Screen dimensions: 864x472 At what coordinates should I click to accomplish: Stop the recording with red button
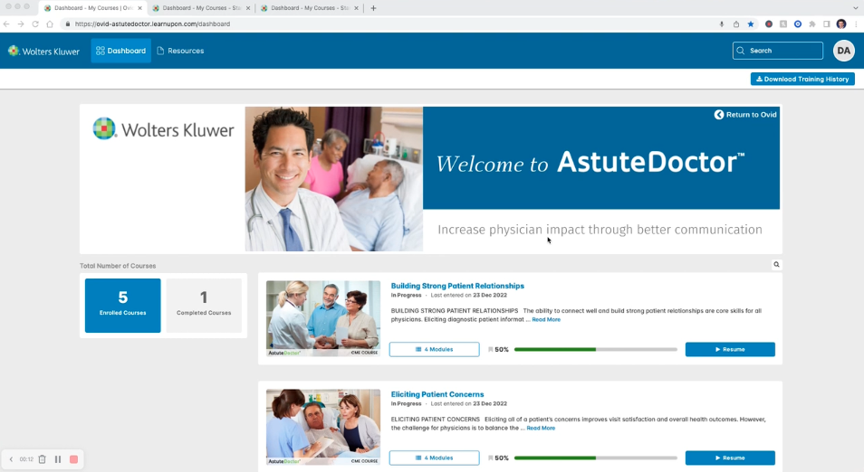pyautogui.click(x=73, y=459)
